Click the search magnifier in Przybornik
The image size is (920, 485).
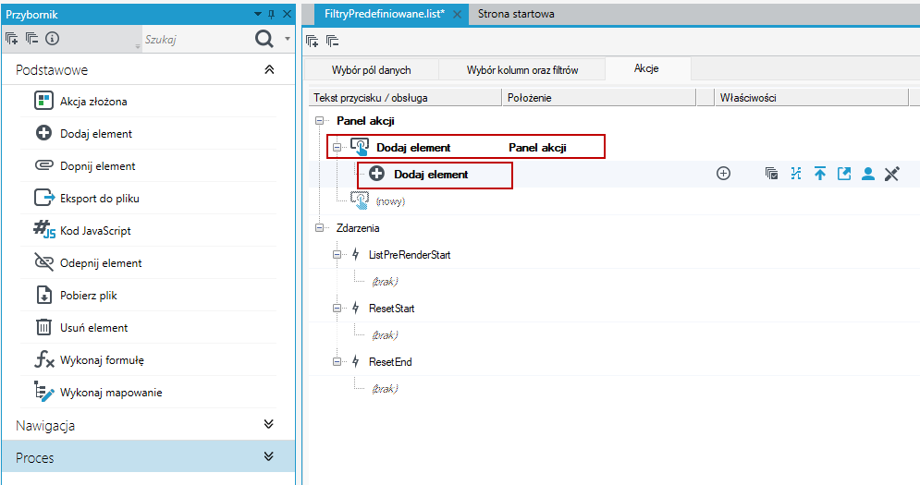click(264, 39)
